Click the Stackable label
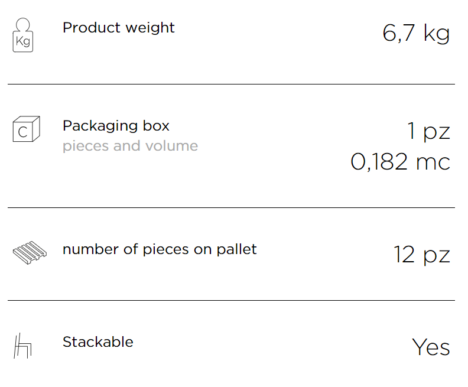Screen dimensions: 468x387 [x=98, y=342]
